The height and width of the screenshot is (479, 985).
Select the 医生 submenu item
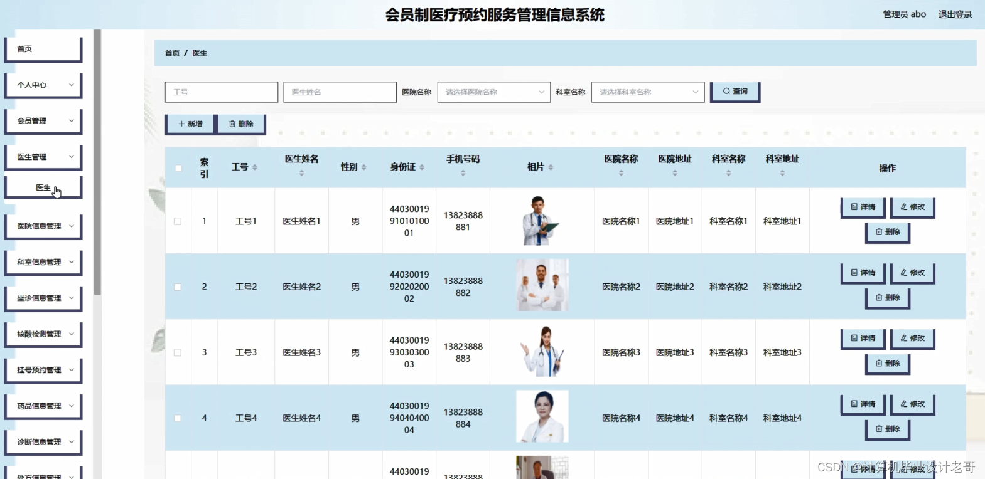click(43, 187)
